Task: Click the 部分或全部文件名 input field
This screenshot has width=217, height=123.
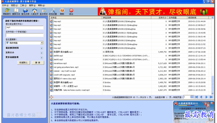Action: (25, 27)
